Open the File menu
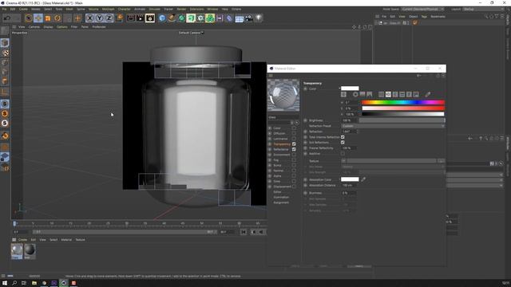This screenshot has height=287, width=511. [4, 9]
